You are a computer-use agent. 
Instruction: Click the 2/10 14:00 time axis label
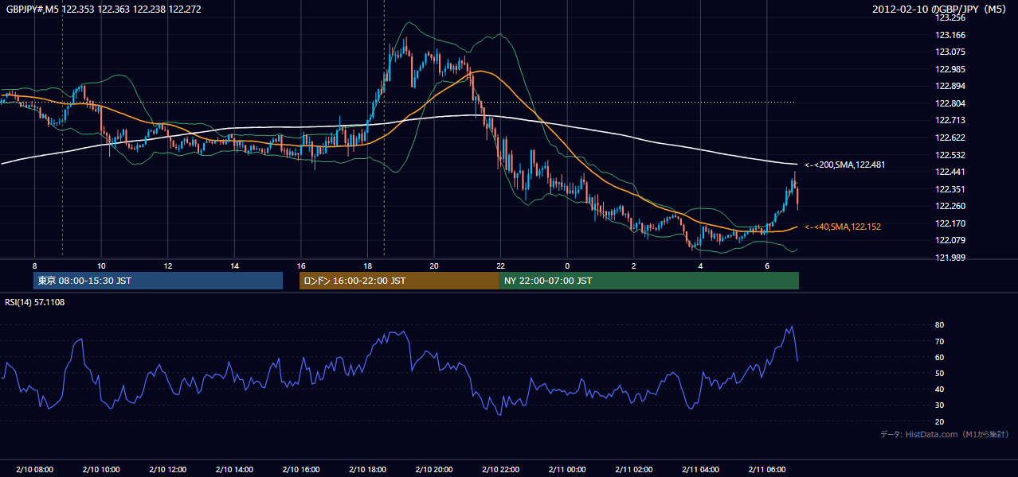click(234, 470)
